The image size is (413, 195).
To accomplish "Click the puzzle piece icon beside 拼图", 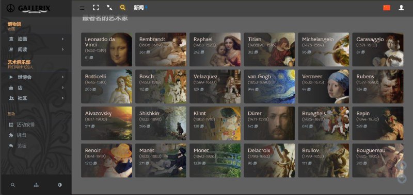I will 11,135.
